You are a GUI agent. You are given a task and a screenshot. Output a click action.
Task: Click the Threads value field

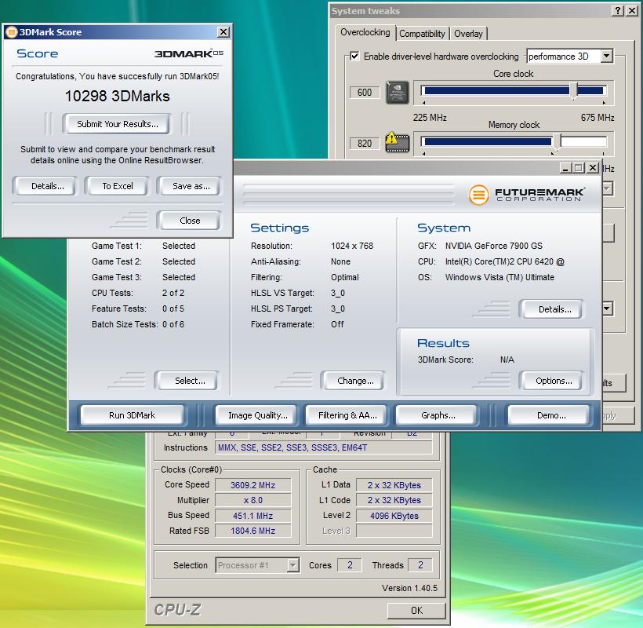click(x=420, y=565)
